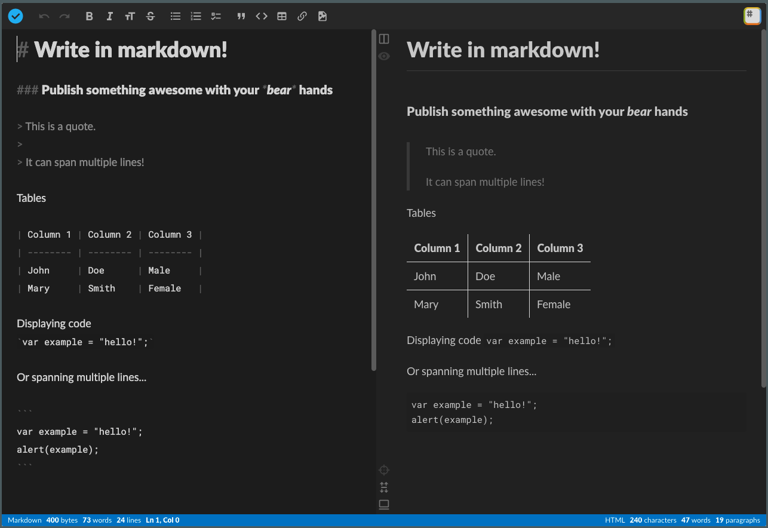Viewport: 768px width, 528px height.
Task: Apply italic formatting
Action: [110, 16]
